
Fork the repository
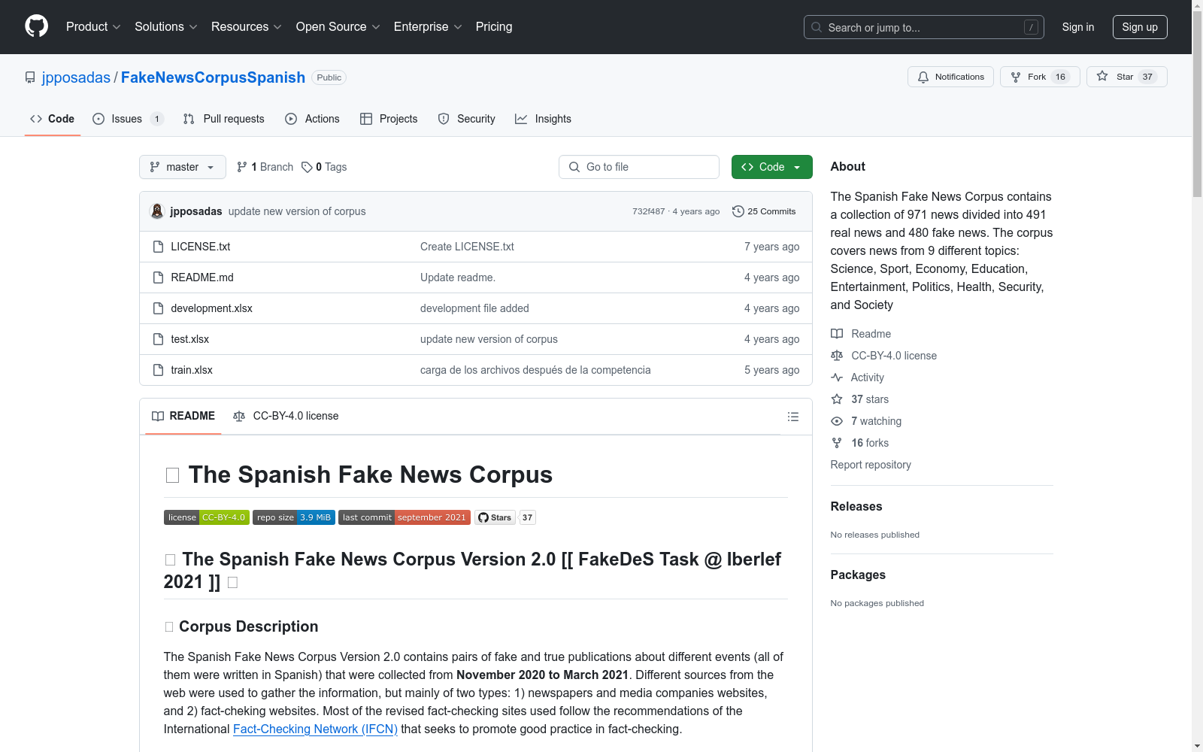pos(1040,77)
